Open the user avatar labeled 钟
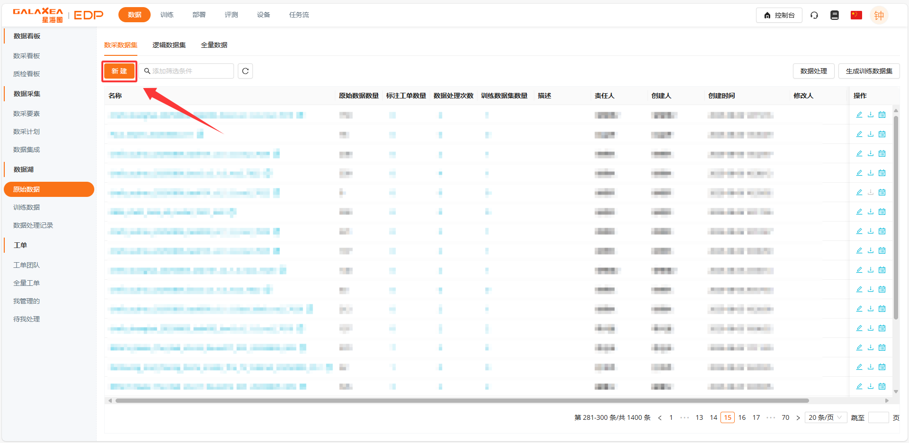Viewport: 909px width, 443px height. (x=879, y=15)
